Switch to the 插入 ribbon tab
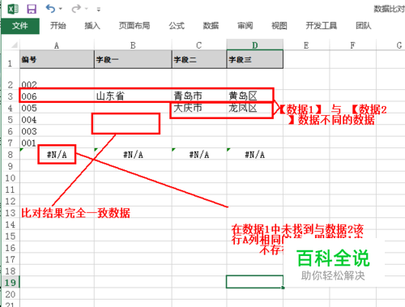 [92, 26]
